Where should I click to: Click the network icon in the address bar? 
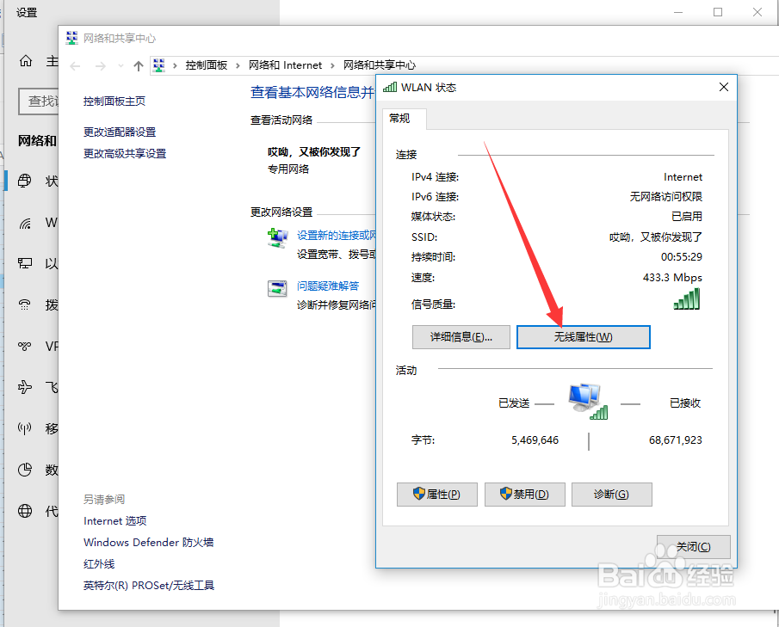click(158, 65)
